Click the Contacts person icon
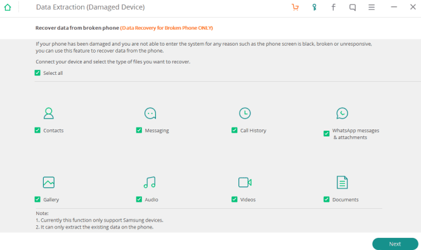This screenshot has width=421, height=250. click(49, 113)
